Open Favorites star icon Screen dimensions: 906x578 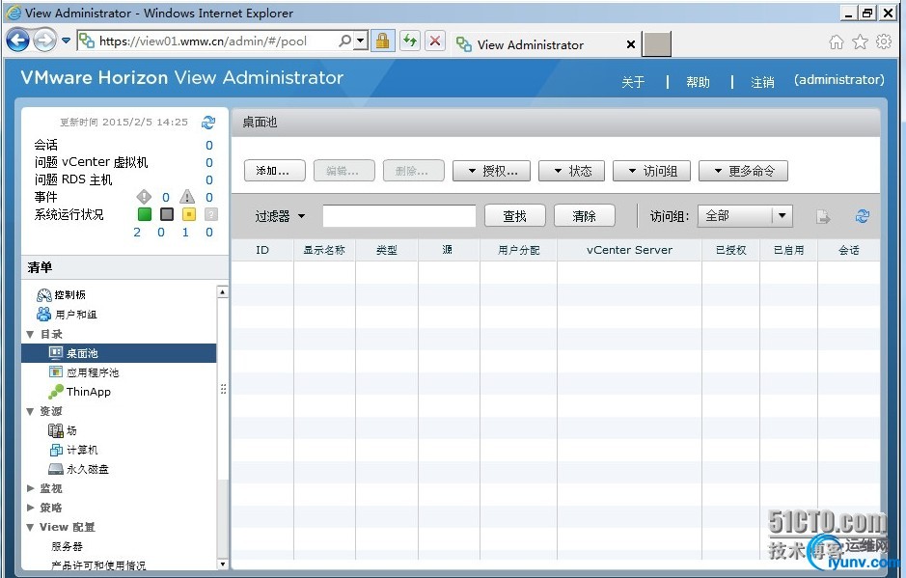pyautogui.click(x=861, y=41)
